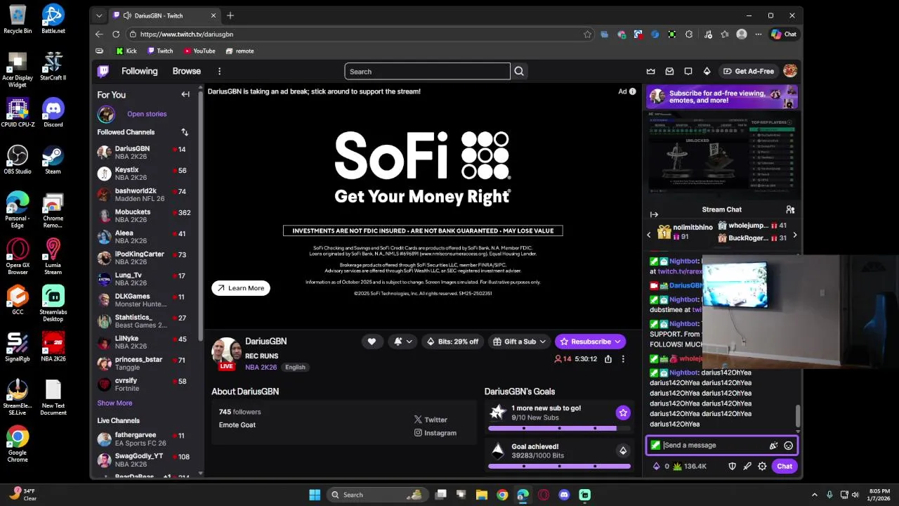Unfollow with the heart button

tap(372, 342)
